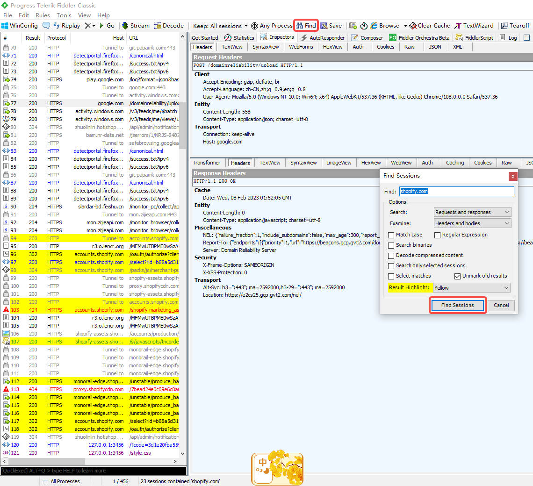The height and width of the screenshot is (486, 533).
Task: Click the Find text input field
Action: (x=456, y=191)
